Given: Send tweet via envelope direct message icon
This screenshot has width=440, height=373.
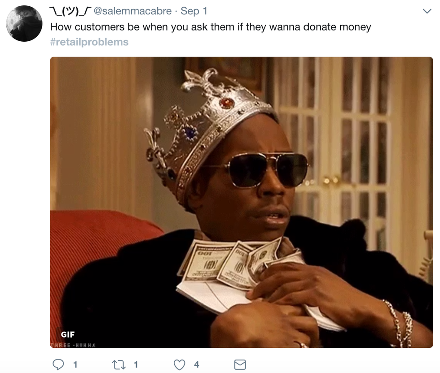Looking at the screenshot, I should pyautogui.click(x=240, y=364).
